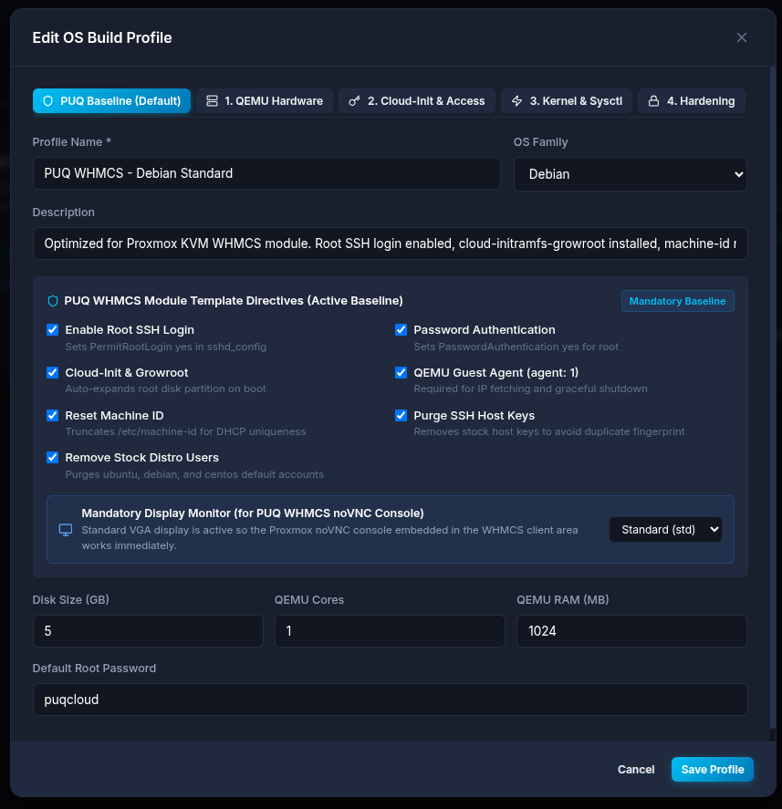Screen dimensions: 782x809
Task: Toggle the Password Authentication checkbox
Action: tap(401, 329)
